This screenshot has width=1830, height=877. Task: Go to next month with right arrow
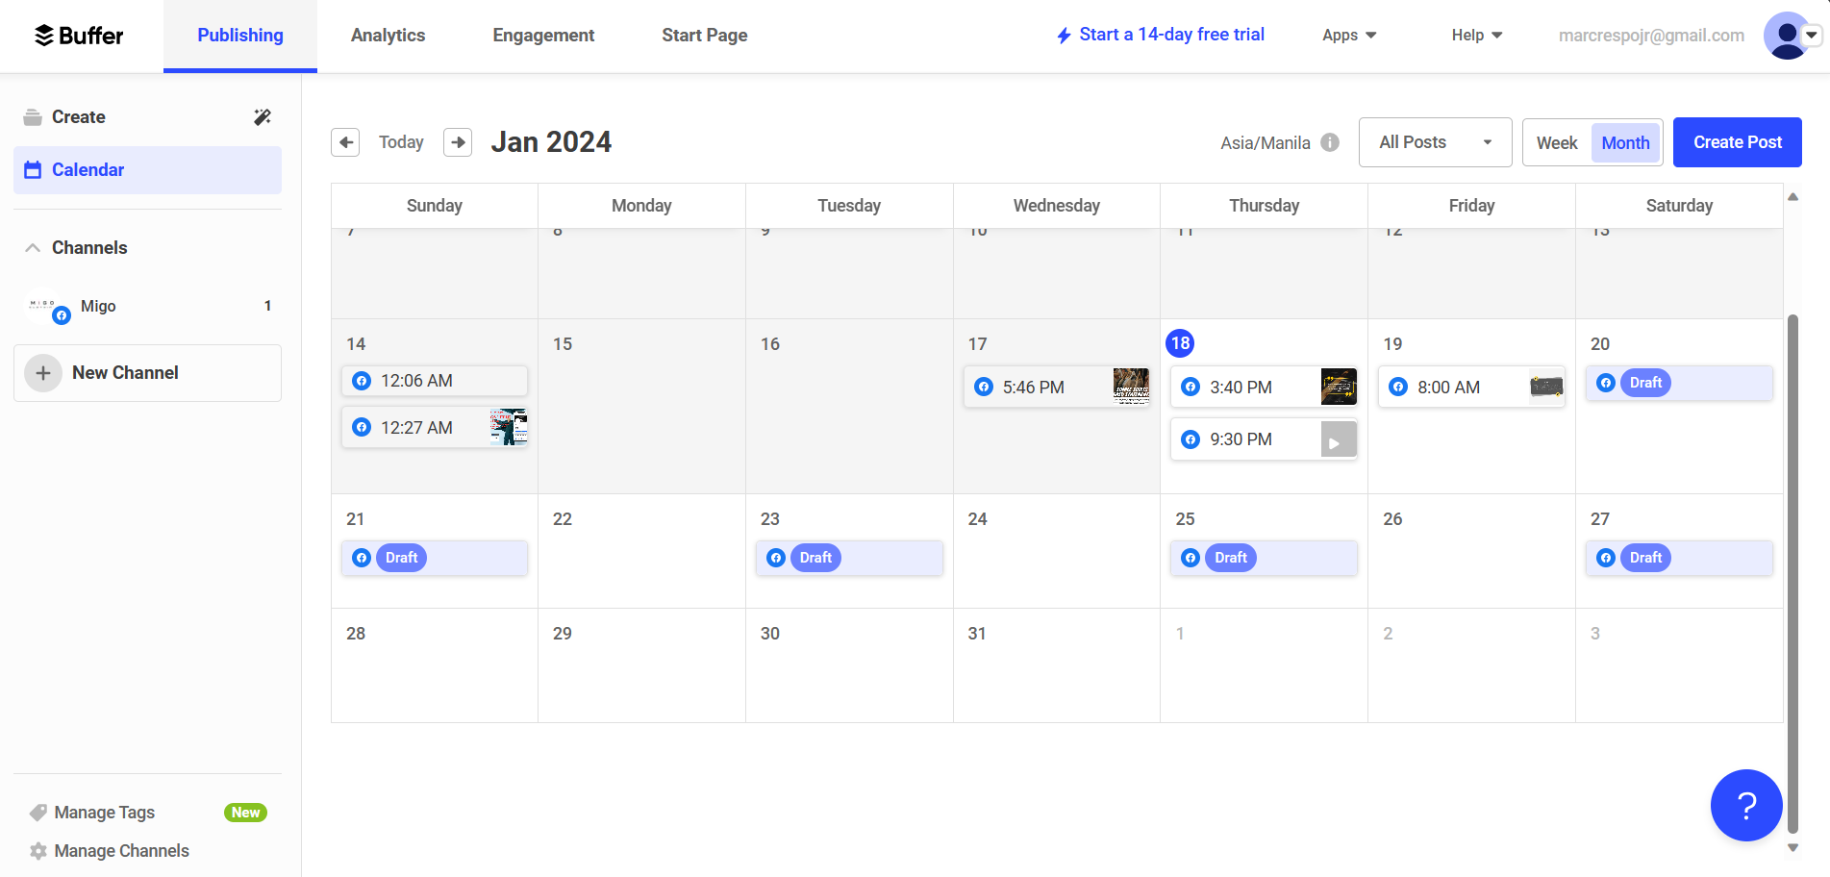tap(458, 142)
